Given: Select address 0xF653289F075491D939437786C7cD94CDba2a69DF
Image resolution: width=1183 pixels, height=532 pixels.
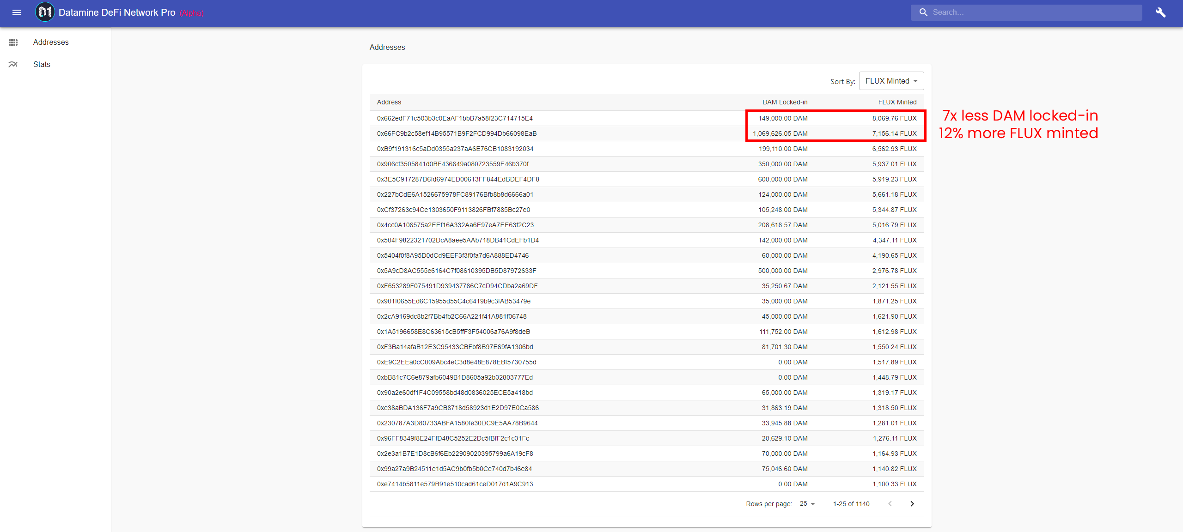Looking at the screenshot, I should (457, 286).
